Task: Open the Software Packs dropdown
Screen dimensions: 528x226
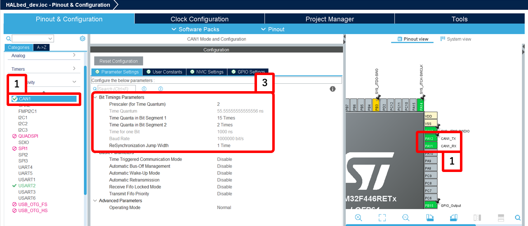Action: (196, 29)
